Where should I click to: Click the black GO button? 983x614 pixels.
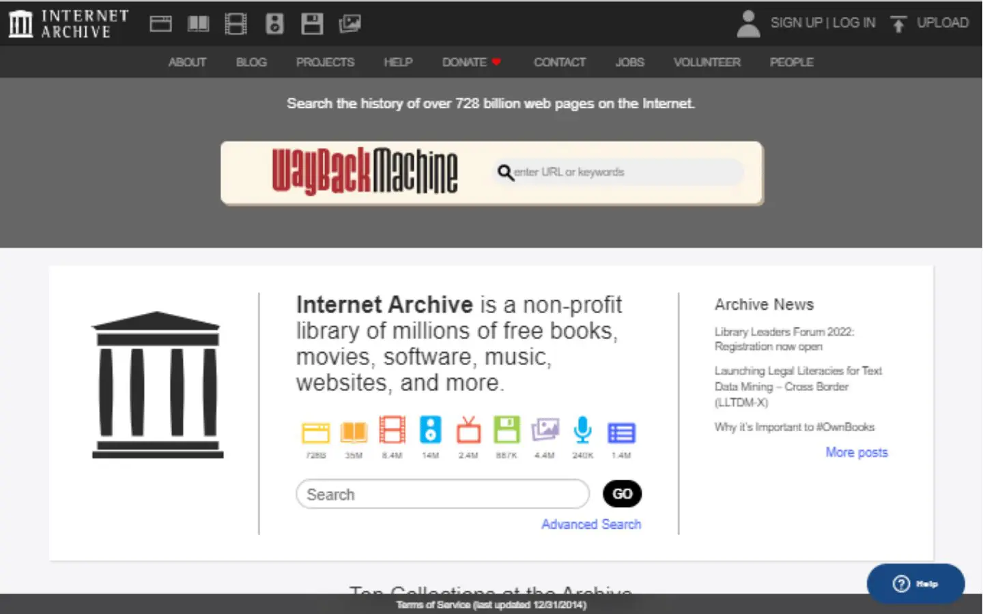tap(622, 494)
